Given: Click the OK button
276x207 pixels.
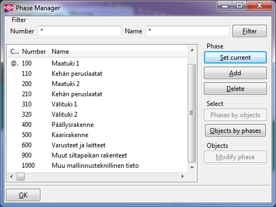Looking at the screenshot, I should (x=23, y=195).
